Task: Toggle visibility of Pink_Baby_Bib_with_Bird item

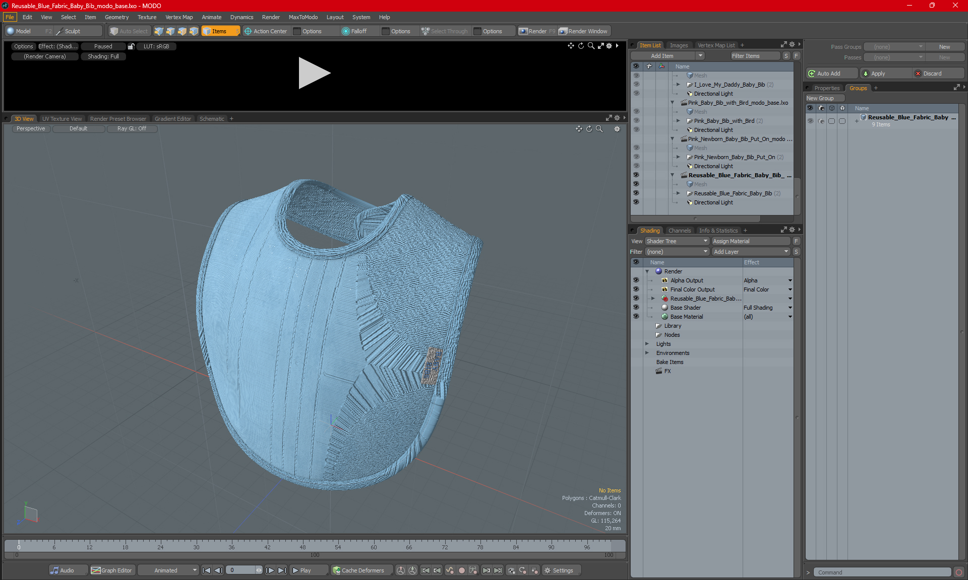Action: coord(636,121)
